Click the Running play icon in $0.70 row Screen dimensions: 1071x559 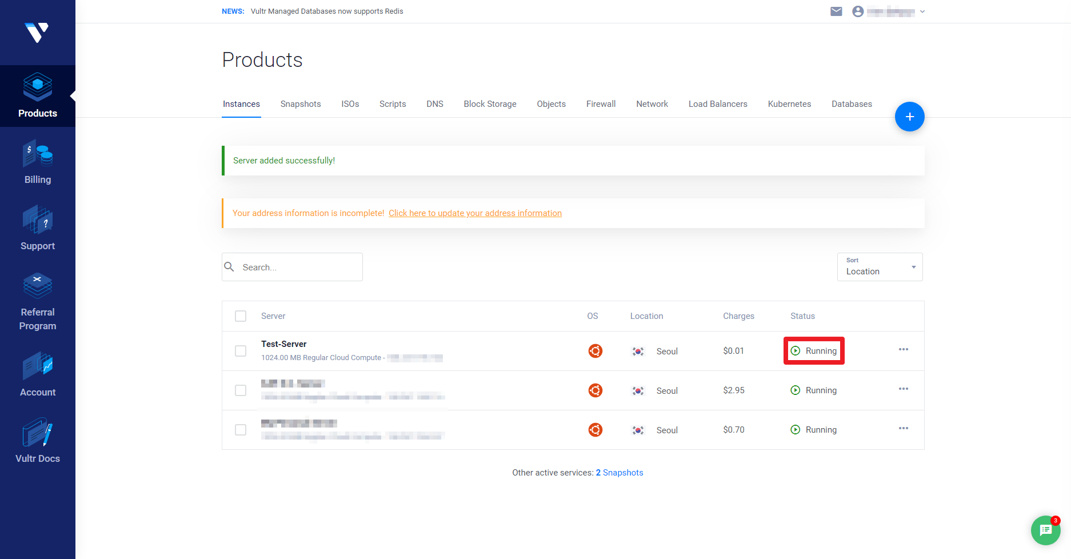click(x=796, y=430)
